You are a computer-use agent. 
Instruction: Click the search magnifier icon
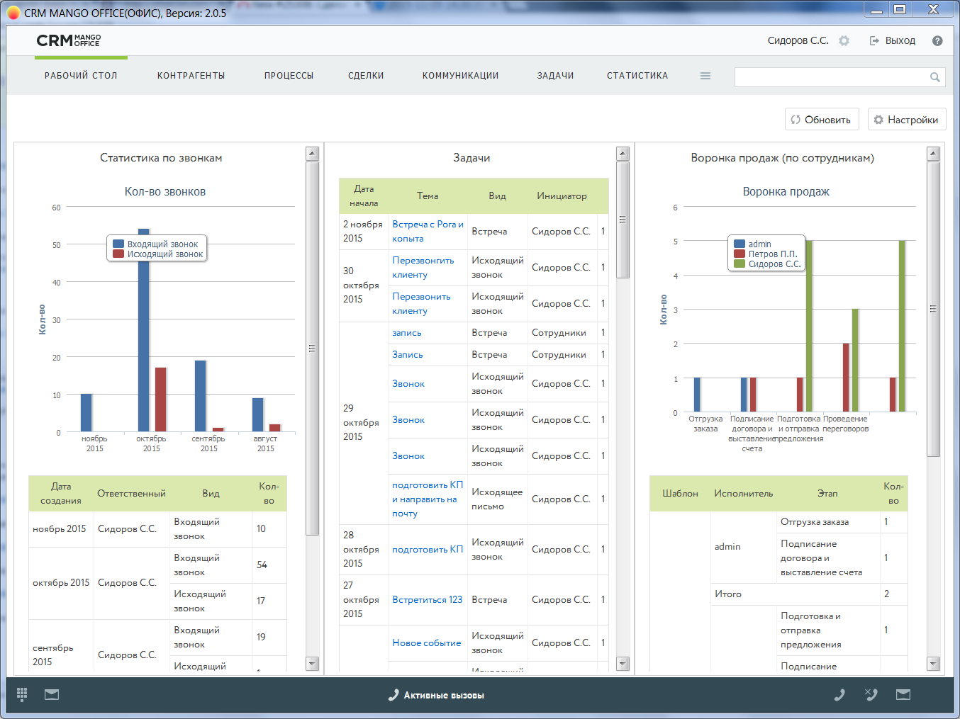click(935, 77)
